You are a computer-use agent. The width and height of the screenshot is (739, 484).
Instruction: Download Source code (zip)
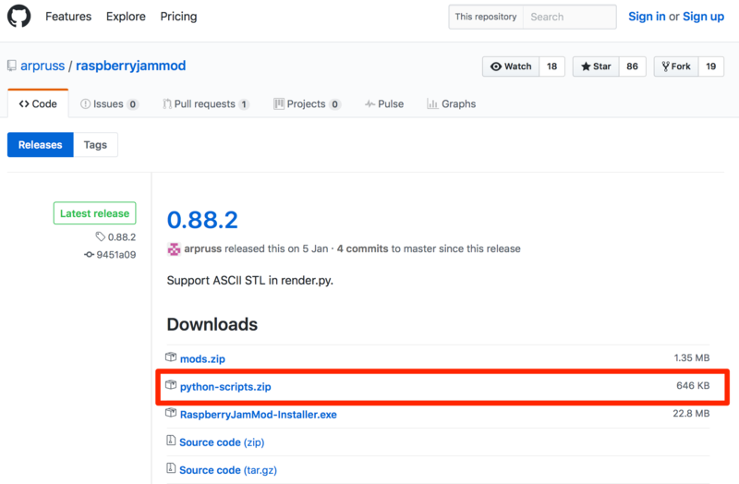(x=222, y=442)
